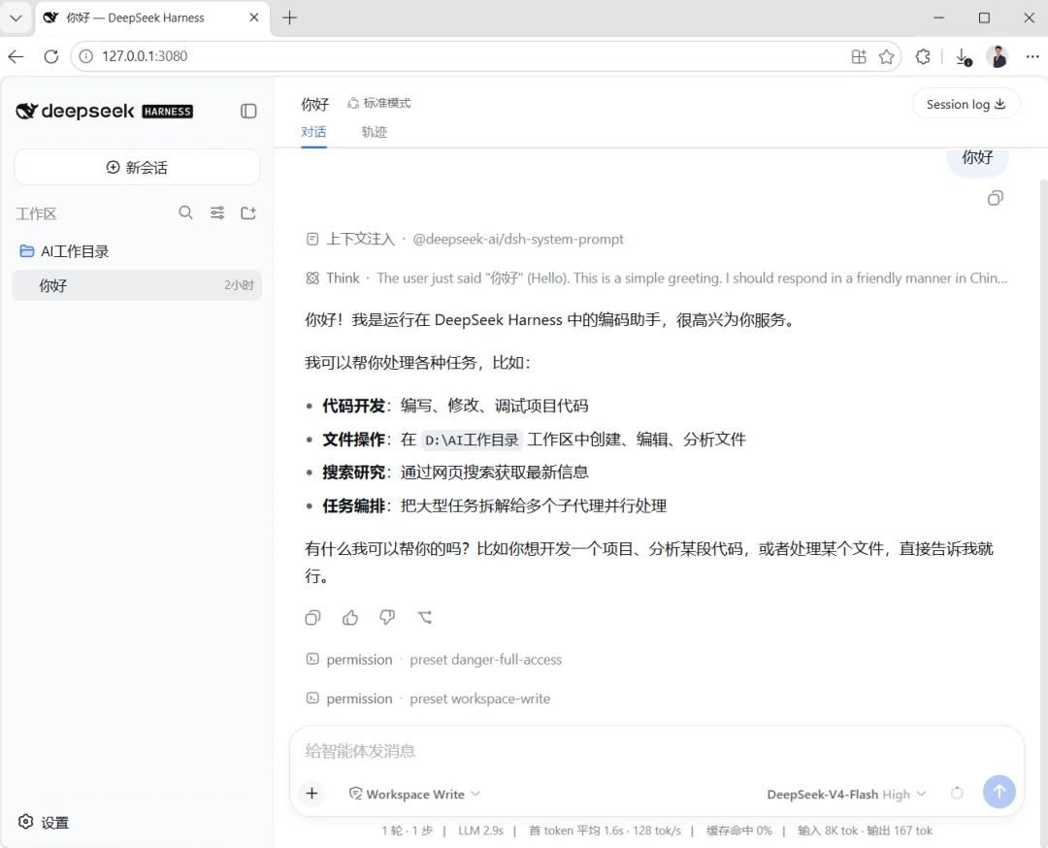Click the plus attachment button

[312, 794]
